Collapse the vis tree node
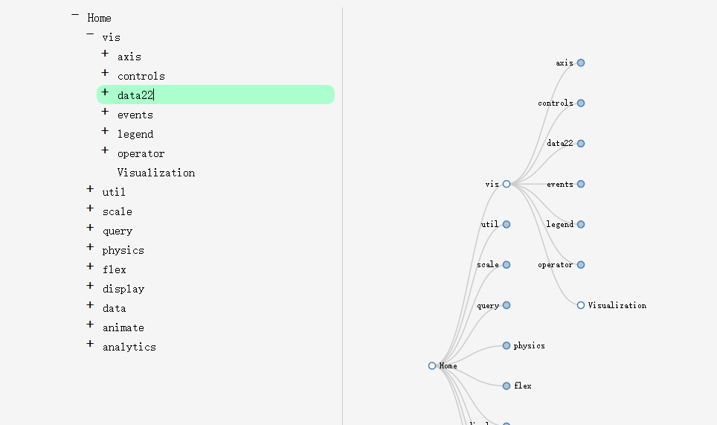The height and width of the screenshot is (425, 717). click(x=90, y=34)
